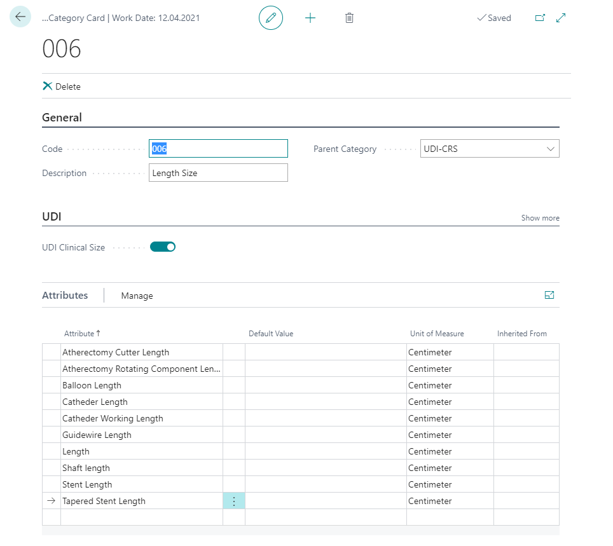
Task: Click the pencil edit icon
Action: (271, 18)
